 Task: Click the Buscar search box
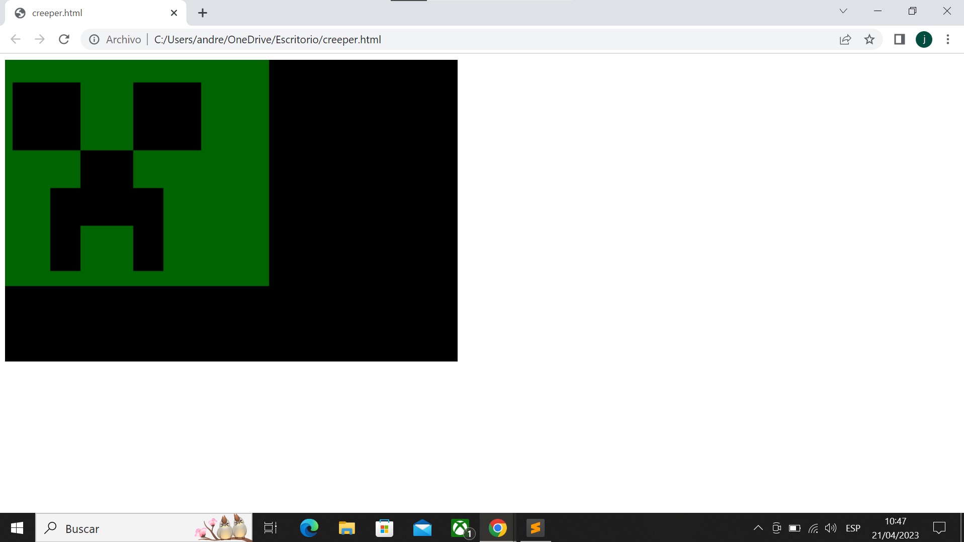[x=144, y=528]
